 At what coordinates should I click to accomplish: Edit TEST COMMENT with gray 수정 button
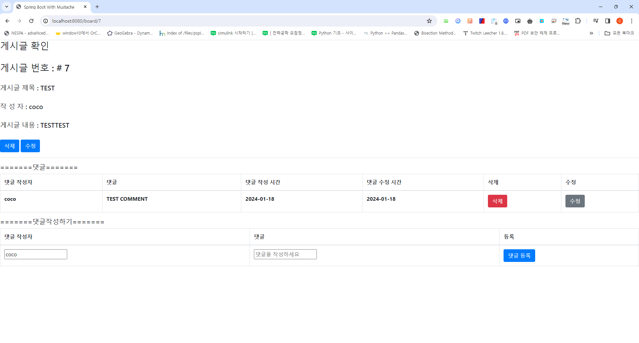575,201
